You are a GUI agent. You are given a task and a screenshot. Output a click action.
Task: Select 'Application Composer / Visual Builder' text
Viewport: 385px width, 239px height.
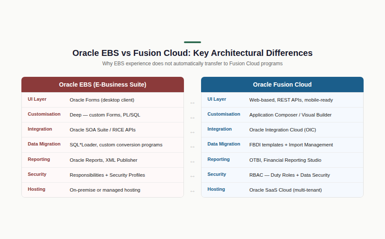click(290, 115)
